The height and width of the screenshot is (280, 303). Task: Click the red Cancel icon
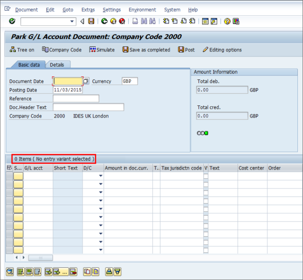pyautogui.click(x=122, y=21)
